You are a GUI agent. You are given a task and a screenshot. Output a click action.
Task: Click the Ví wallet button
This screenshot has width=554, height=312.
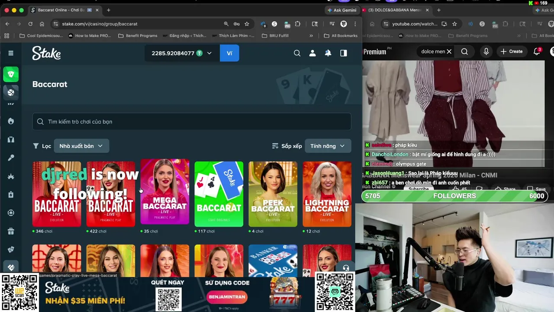tap(229, 53)
